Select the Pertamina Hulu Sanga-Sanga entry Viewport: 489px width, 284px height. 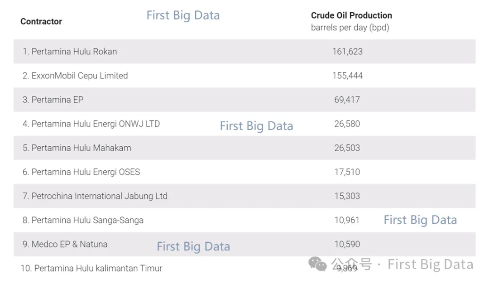coord(83,221)
